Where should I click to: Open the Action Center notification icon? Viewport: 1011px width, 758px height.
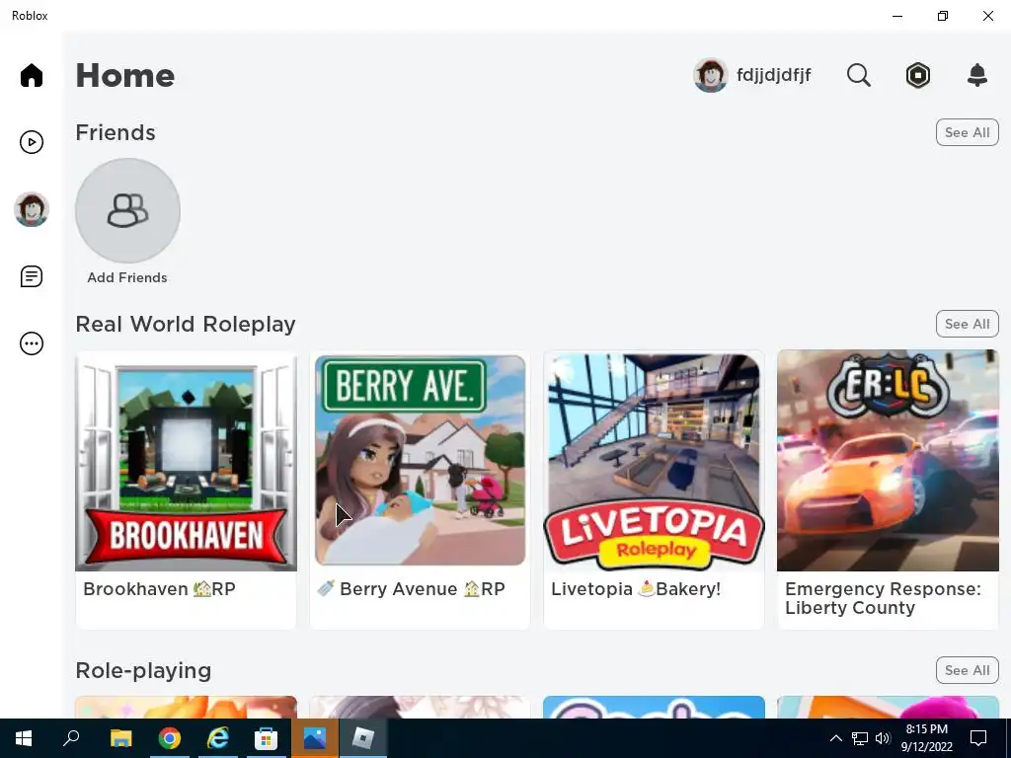point(978,738)
